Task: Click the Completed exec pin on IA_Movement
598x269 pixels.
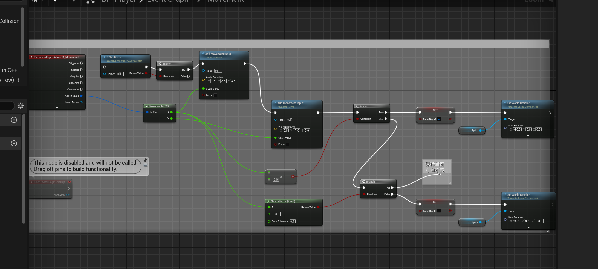Action: [82, 89]
